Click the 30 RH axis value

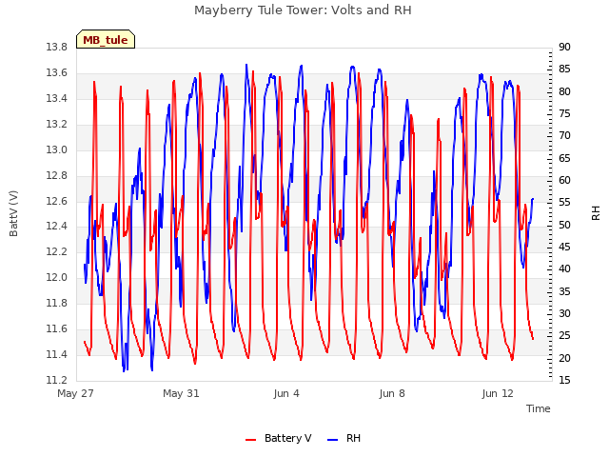point(564,313)
